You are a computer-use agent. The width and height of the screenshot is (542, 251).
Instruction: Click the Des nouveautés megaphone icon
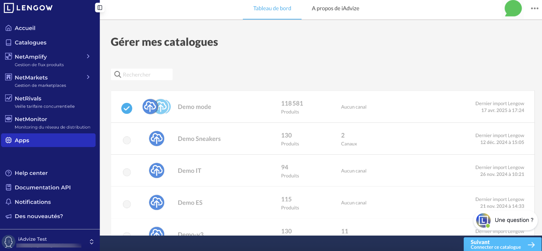click(x=9, y=216)
